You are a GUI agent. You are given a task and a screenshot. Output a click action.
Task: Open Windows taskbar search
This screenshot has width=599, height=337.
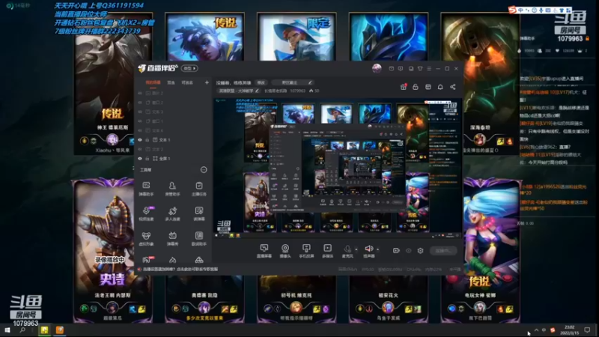[x=22, y=330]
